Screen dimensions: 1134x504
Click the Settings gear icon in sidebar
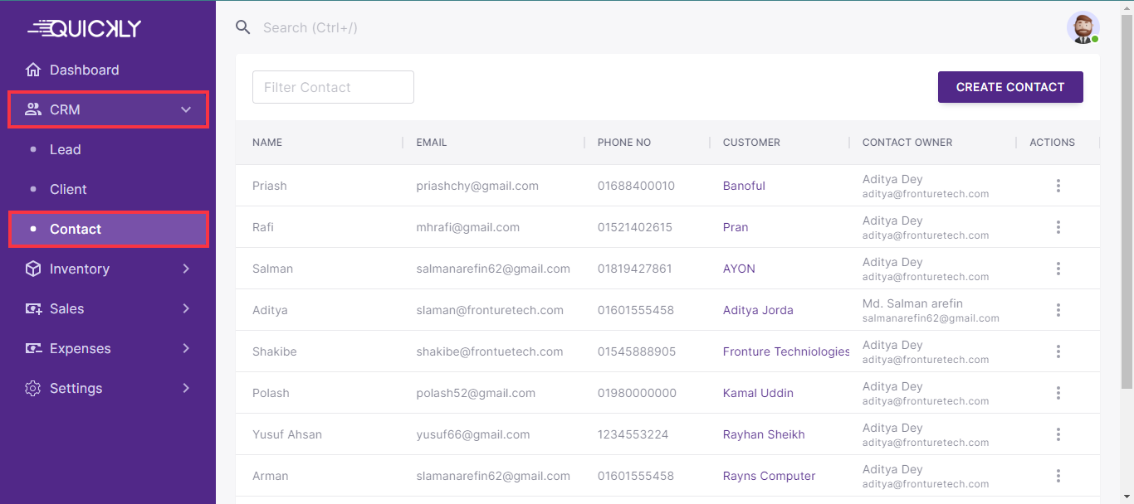(x=33, y=388)
